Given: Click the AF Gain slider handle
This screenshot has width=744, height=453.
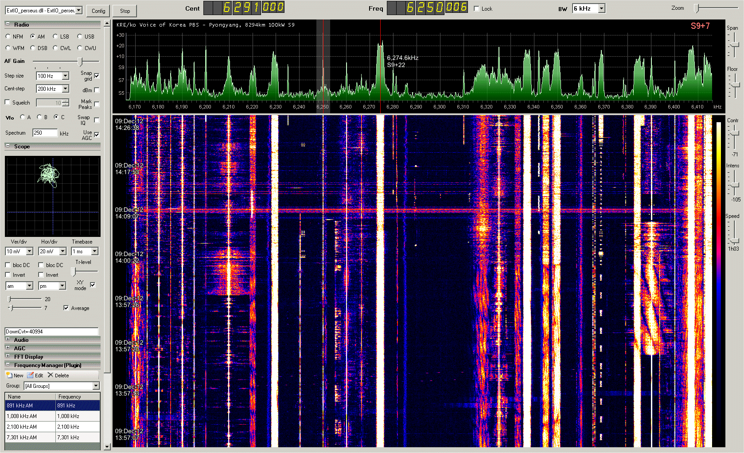Looking at the screenshot, I should coord(80,61).
